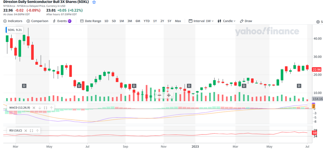Move MACD panel down with arrow

click(x=40, y=108)
